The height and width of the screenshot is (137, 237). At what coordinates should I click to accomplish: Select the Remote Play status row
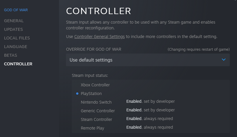[x=92, y=128]
